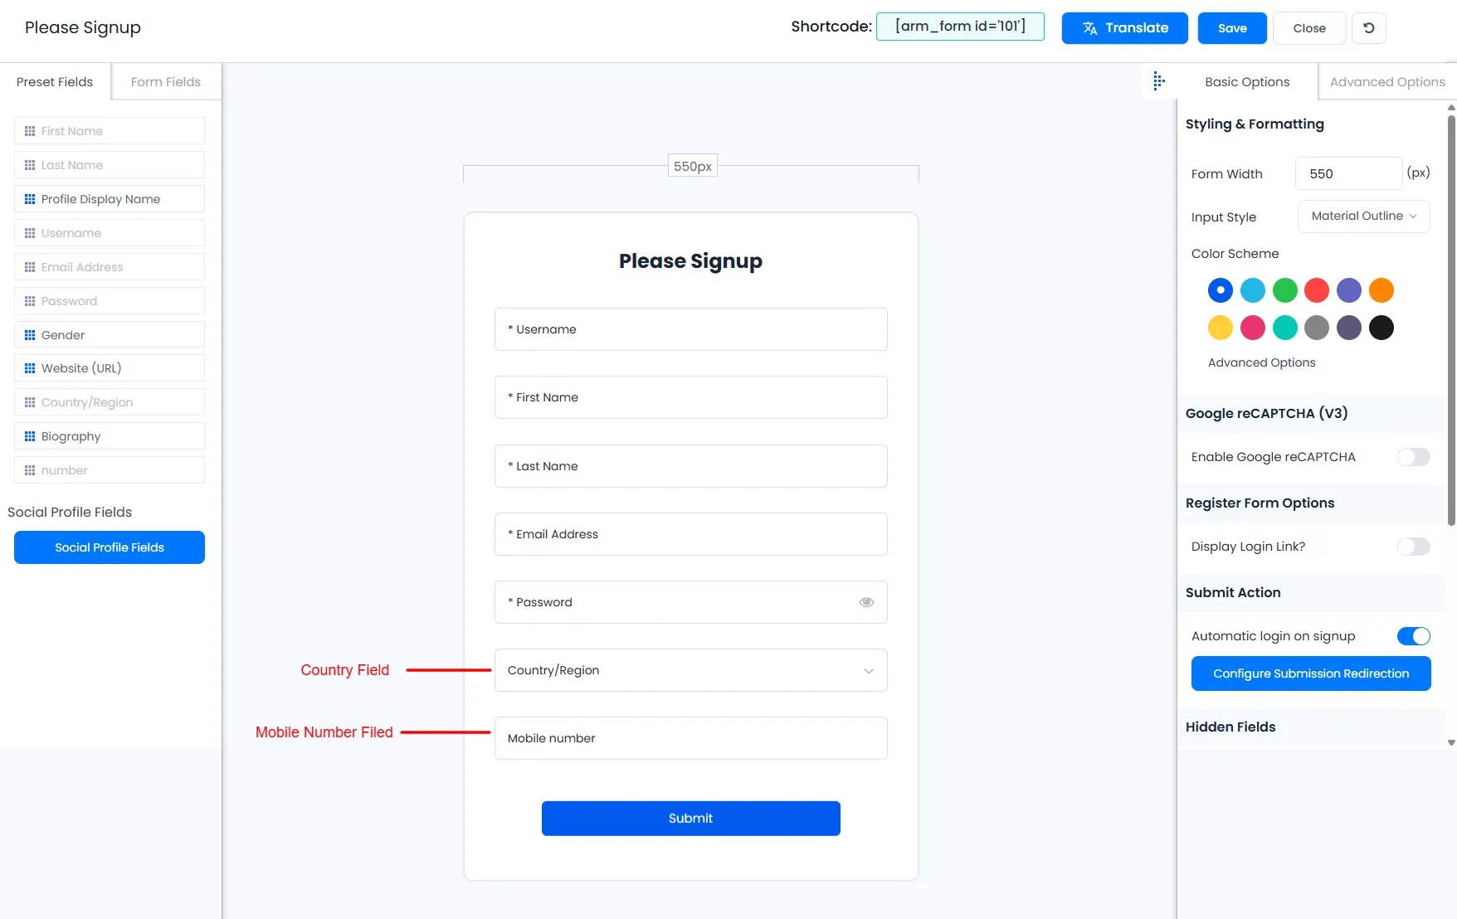Switch to the Form Fields tab
Viewport: 1457px width, 919px height.
coord(165,82)
